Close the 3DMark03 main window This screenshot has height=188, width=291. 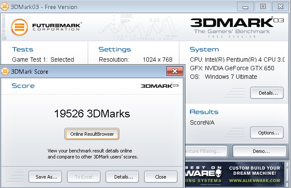coord(280,7)
